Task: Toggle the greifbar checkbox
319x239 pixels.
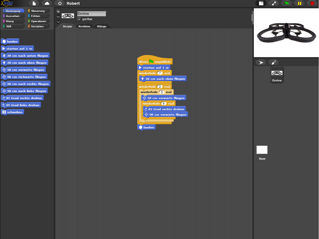Action: [79, 19]
